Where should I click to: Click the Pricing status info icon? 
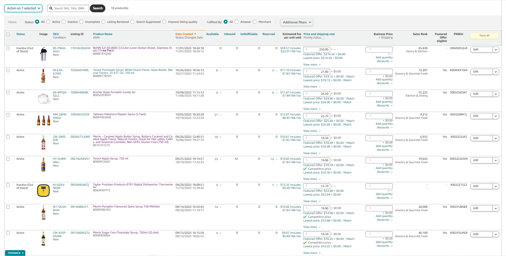coord(323,38)
